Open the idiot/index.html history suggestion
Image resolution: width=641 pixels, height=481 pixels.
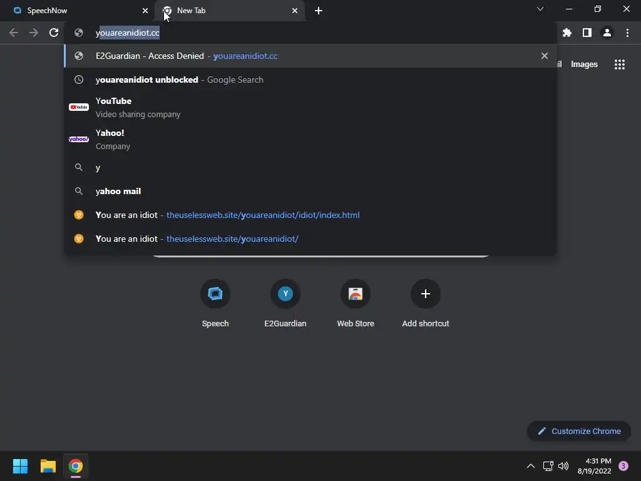tap(310, 215)
